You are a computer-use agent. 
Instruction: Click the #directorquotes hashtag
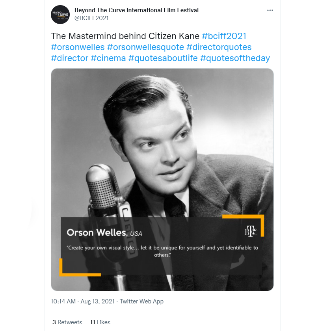click(x=219, y=47)
